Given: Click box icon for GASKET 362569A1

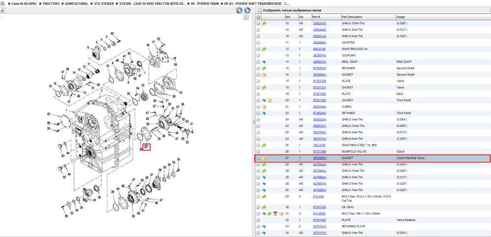Looking at the screenshot, I should pos(264,75).
